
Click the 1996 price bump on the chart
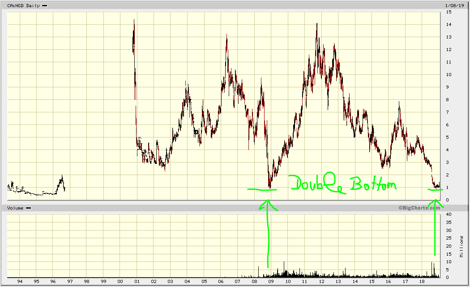[62, 181]
